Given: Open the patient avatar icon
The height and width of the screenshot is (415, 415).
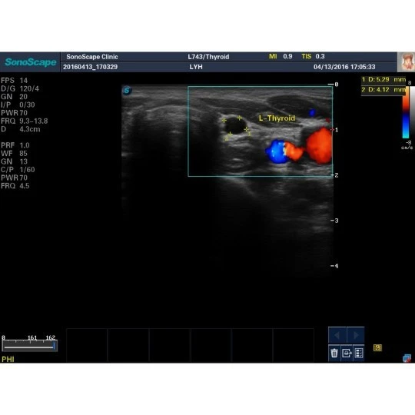Looking at the screenshot, I should tap(406, 62).
